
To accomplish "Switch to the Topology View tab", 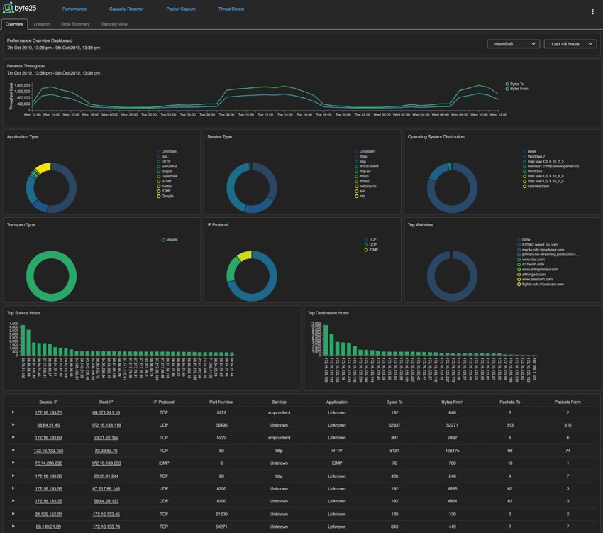I will tap(114, 24).
